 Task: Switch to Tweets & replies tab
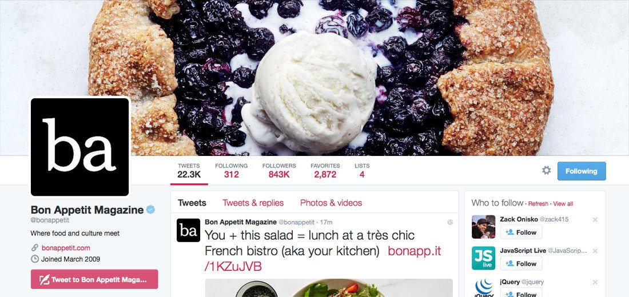[253, 203]
